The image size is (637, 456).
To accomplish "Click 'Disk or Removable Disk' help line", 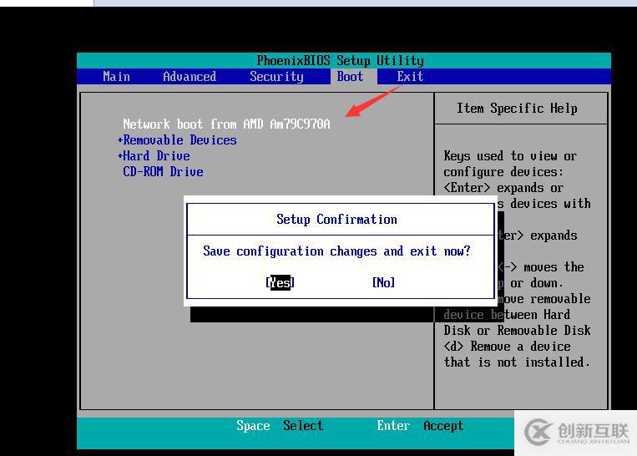I will [517, 330].
